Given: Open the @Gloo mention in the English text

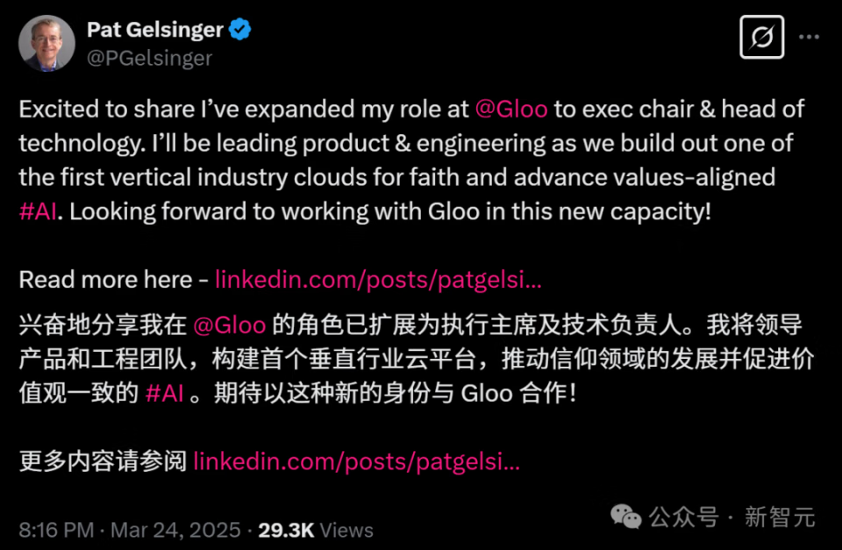Looking at the screenshot, I should (511, 110).
